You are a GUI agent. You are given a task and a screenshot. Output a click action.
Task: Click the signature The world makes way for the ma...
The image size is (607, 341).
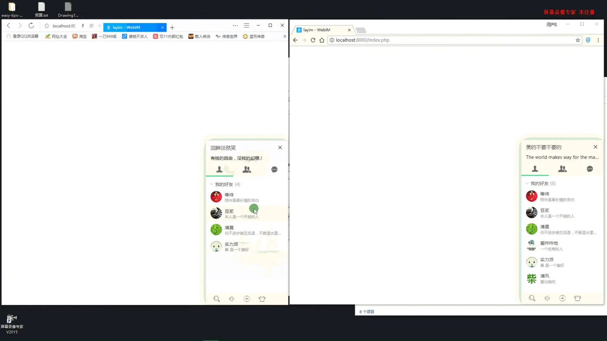(x=562, y=157)
